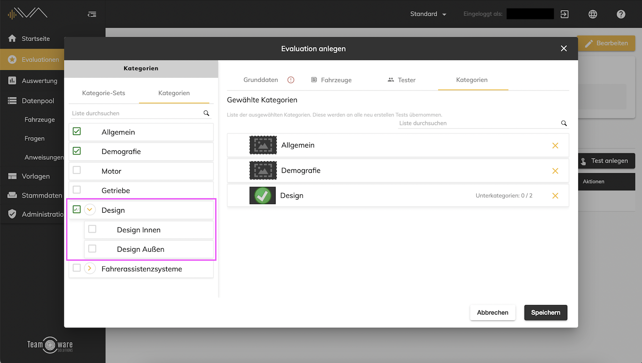The image size is (642, 363).
Task: Click the Datenpool storage icon
Action: tap(12, 101)
